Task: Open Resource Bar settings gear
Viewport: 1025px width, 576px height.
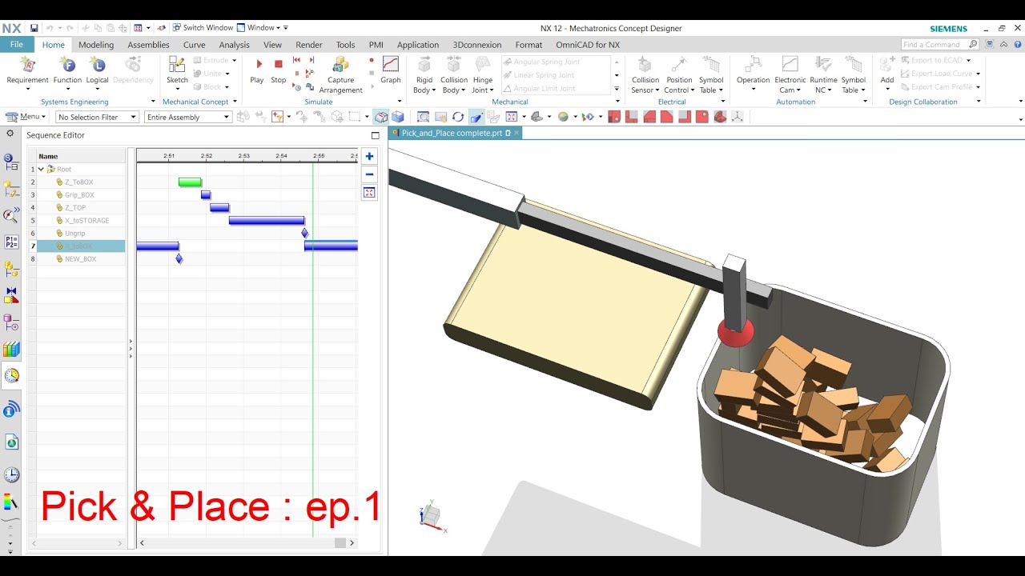Action: (10, 134)
